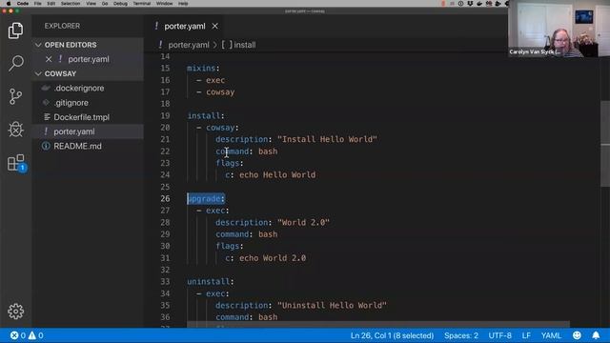Image resolution: width=610 pixels, height=343 pixels.
Task: Click the install breadcrumb segment
Action: pos(239,45)
